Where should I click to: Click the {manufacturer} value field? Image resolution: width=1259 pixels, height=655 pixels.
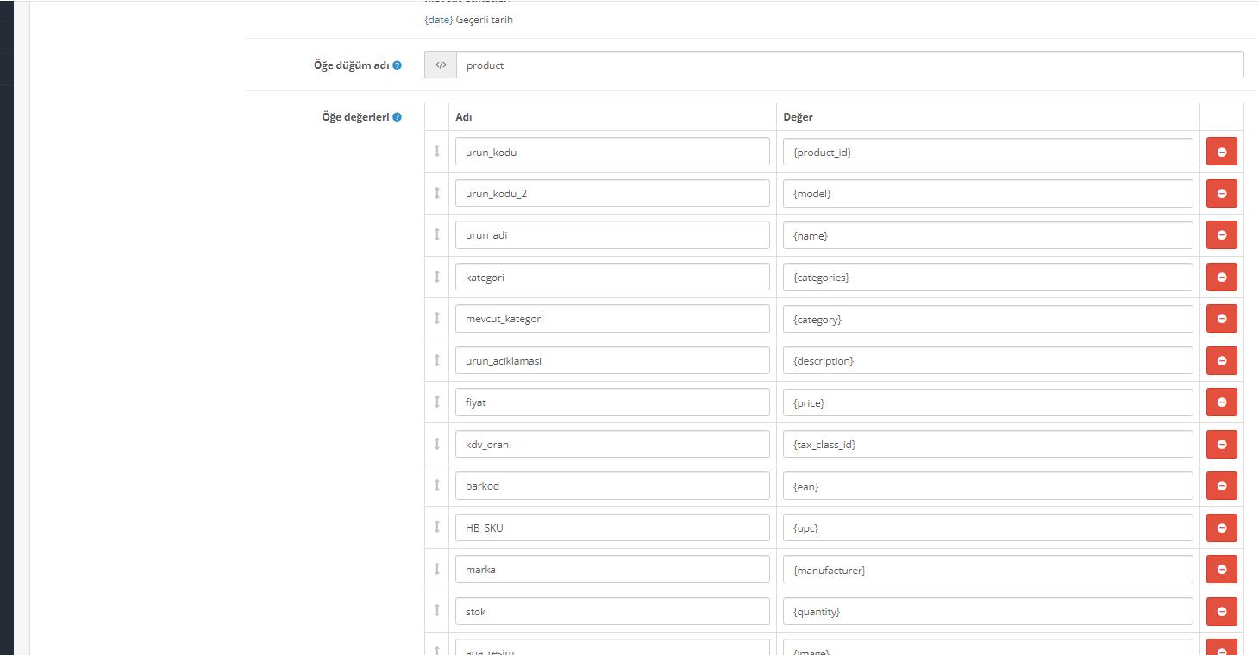click(987, 569)
